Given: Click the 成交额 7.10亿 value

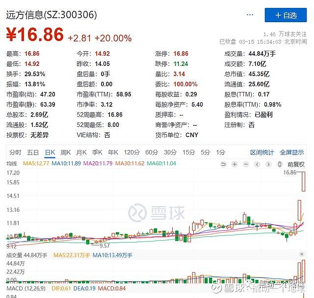Looking at the screenshot, I should click(257, 64).
